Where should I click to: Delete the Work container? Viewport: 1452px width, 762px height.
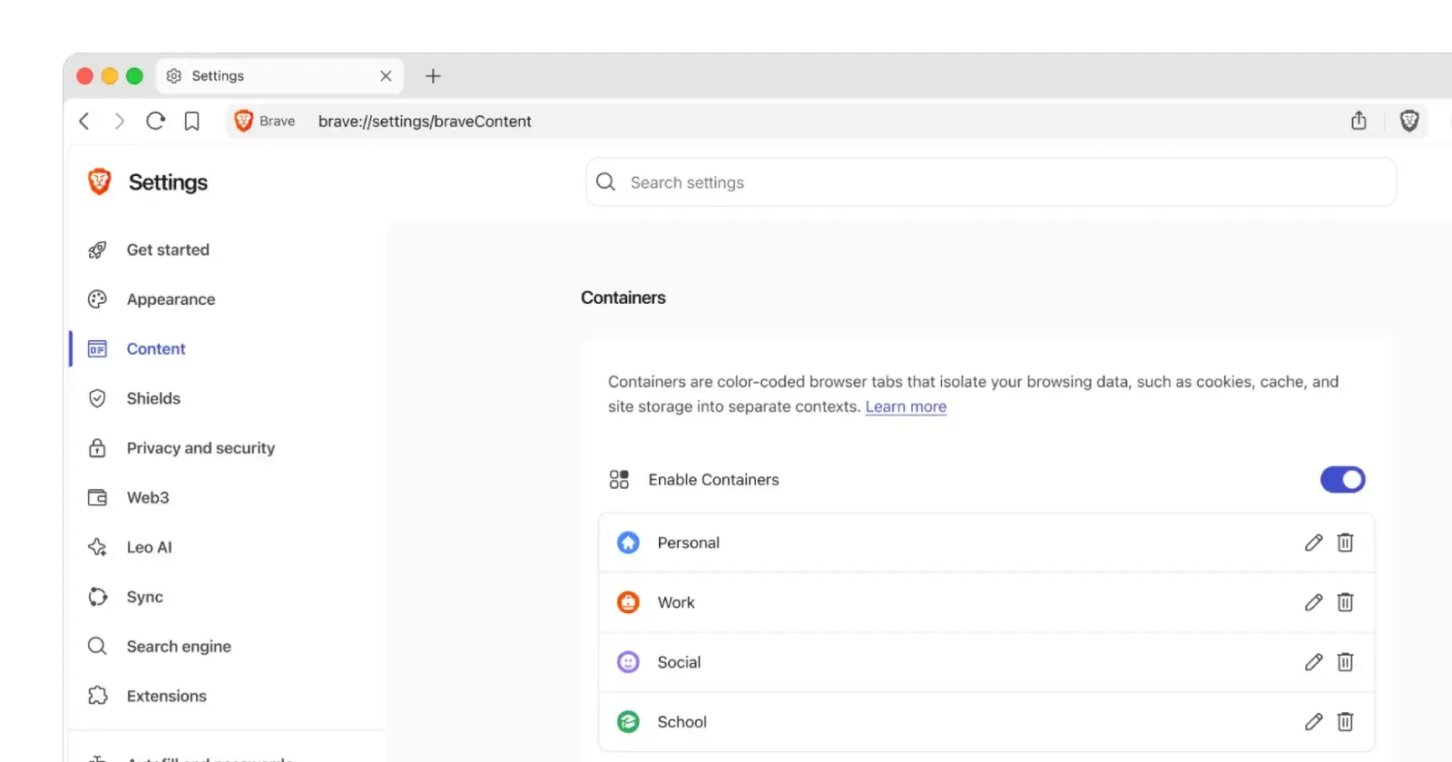(x=1345, y=602)
